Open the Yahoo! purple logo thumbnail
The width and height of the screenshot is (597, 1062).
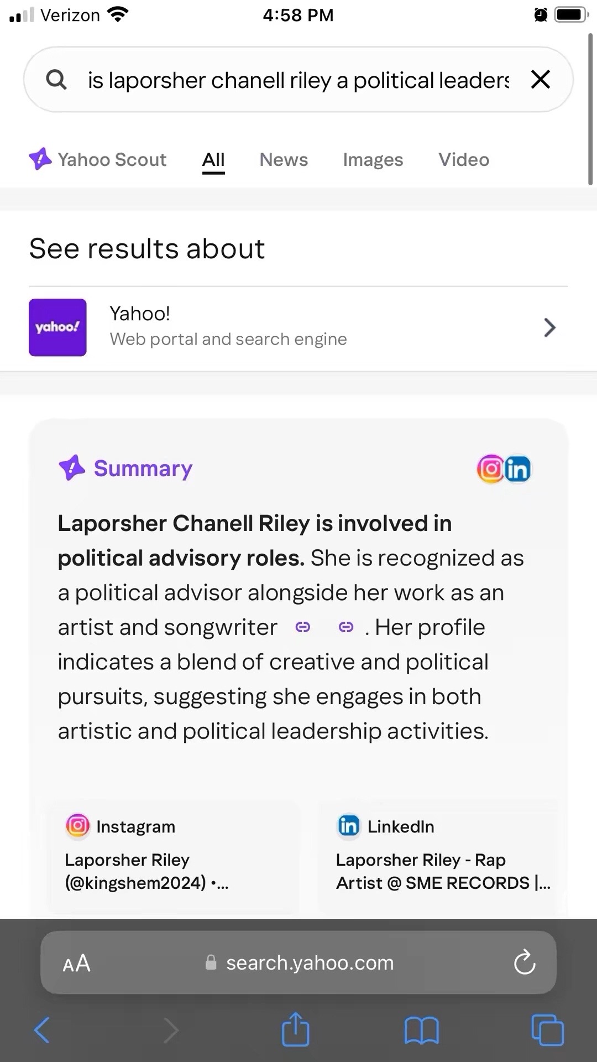tap(57, 327)
